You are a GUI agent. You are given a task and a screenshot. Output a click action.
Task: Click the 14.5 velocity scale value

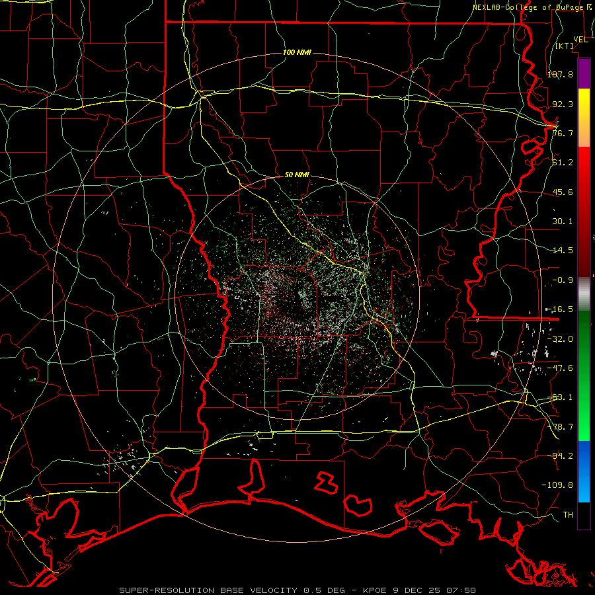[563, 251]
